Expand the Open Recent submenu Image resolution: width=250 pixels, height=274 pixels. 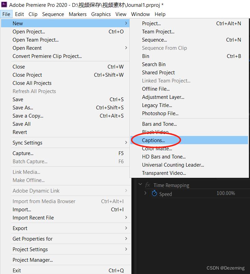(126, 48)
